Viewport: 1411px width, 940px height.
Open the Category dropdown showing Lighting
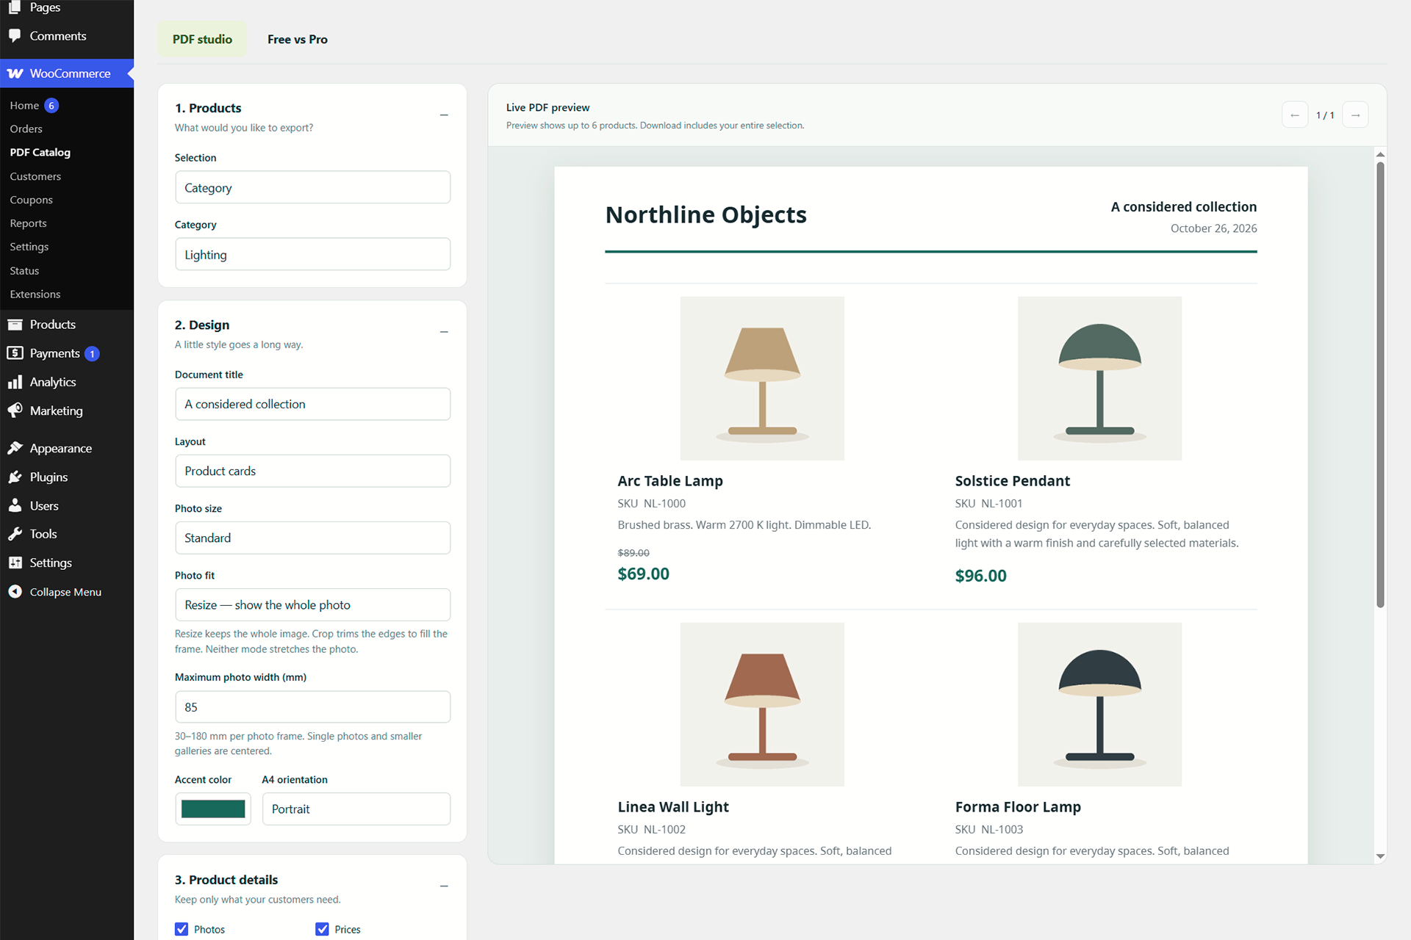click(312, 254)
